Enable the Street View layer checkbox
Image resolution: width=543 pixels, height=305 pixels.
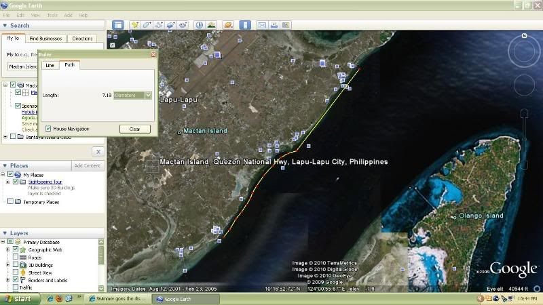16,272
